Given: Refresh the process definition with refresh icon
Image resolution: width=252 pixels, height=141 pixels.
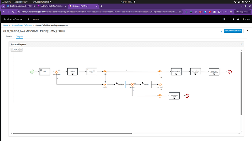Looking at the screenshot, I should point(221,31).
